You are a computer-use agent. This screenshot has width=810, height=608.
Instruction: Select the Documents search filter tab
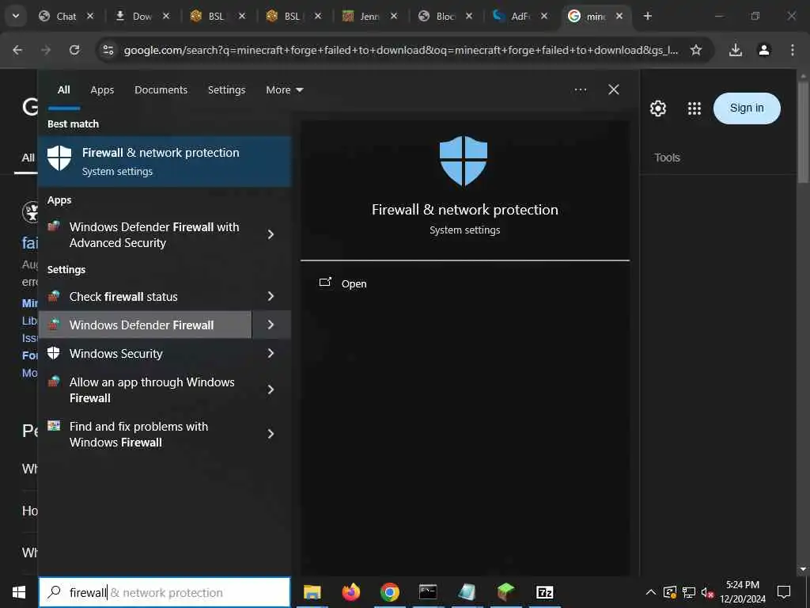tap(161, 90)
